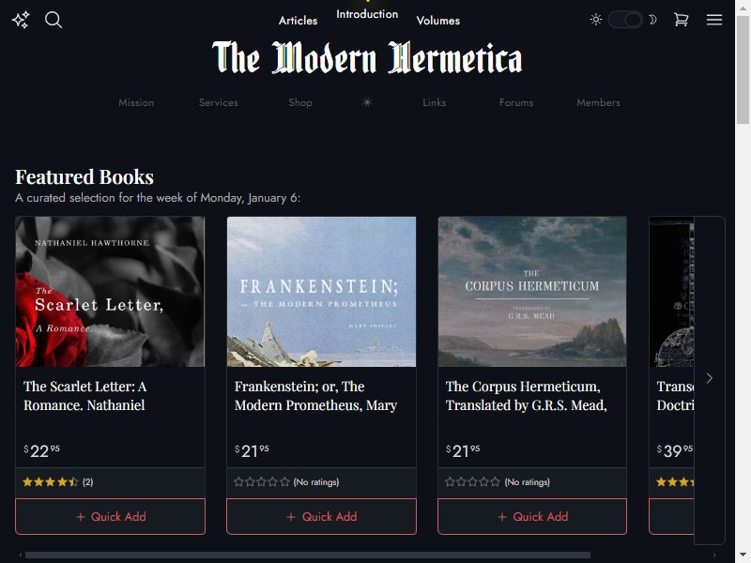Open the Corpus Hermeticum cover thumbnail
This screenshot has height=563, width=751.
click(x=532, y=292)
